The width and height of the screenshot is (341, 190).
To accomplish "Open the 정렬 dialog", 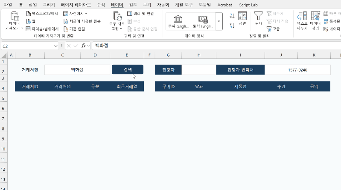I will [242, 18].
